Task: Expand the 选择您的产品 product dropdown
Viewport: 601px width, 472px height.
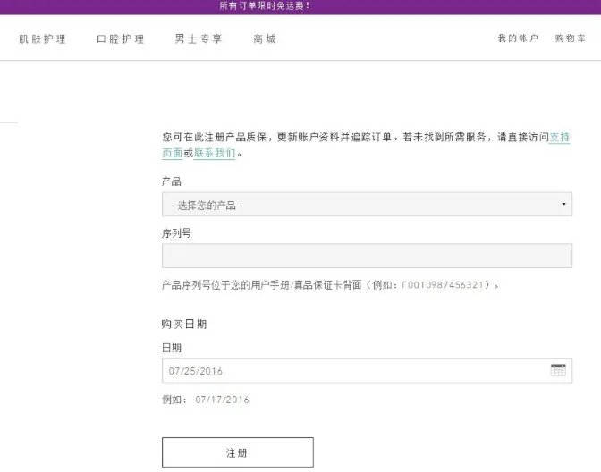Action: point(367,204)
